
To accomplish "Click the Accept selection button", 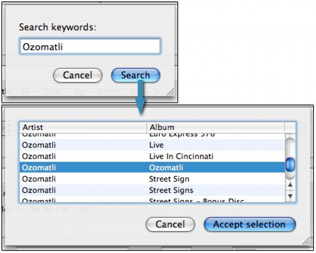I will pos(249,224).
